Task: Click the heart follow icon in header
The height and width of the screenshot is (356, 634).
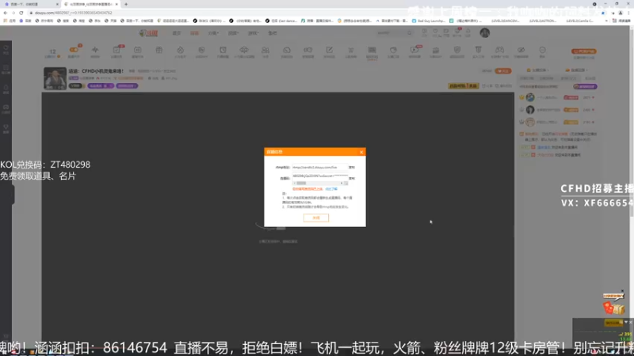Action: point(435,32)
